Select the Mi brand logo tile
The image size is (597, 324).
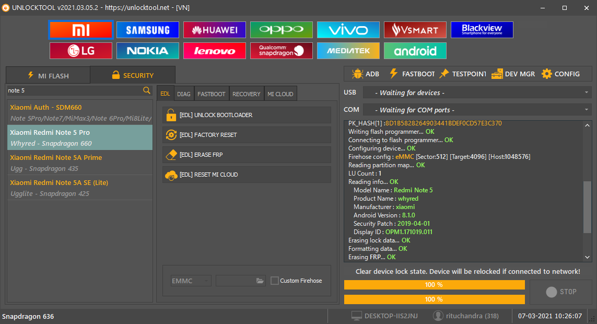81,30
